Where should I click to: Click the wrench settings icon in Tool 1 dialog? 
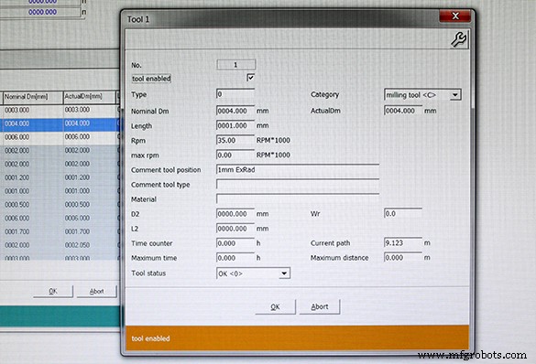pyautogui.click(x=458, y=39)
